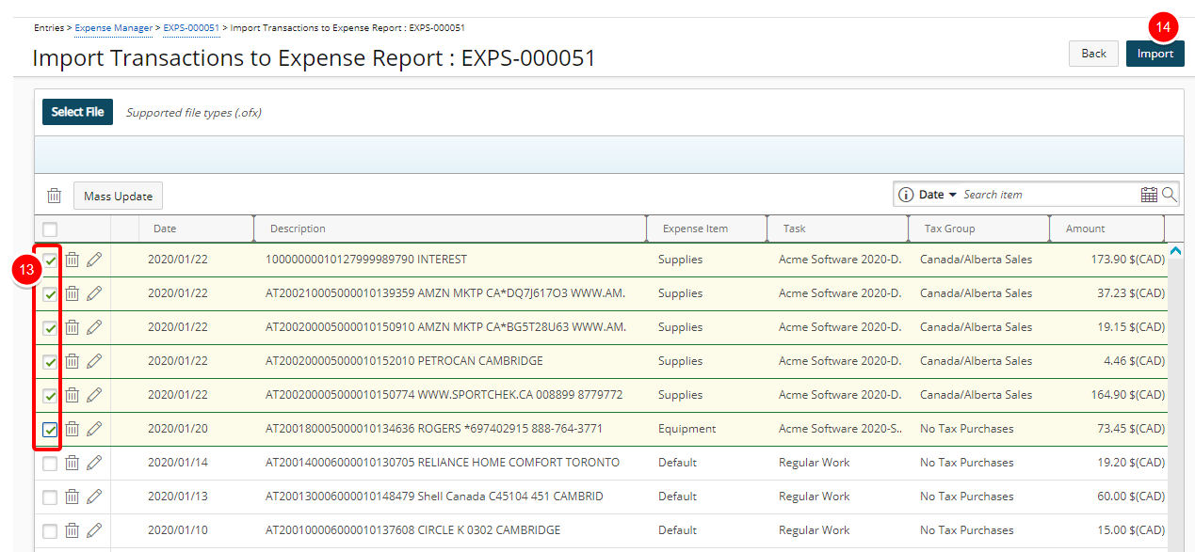The width and height of the screenshot is (1195, 552).
Task: Click the info icon in the search box
Action: (x=906, y=195)
